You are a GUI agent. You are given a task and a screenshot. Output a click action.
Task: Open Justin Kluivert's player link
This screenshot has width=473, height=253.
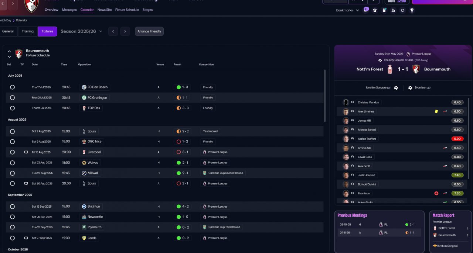point(367,175)
